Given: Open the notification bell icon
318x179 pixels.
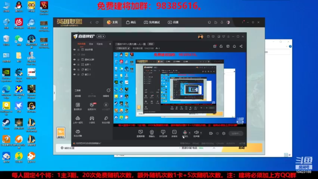Looking at the screenshot, I should [x=234, y=46].
